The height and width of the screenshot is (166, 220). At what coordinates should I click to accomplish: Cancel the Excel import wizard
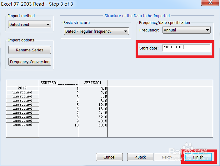point(109,157)
